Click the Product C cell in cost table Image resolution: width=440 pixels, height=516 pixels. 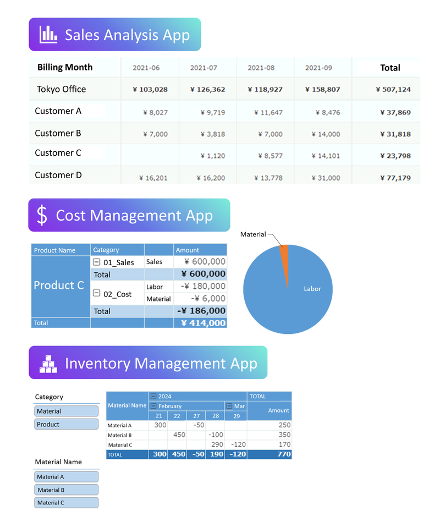click(x=59, y=286)
